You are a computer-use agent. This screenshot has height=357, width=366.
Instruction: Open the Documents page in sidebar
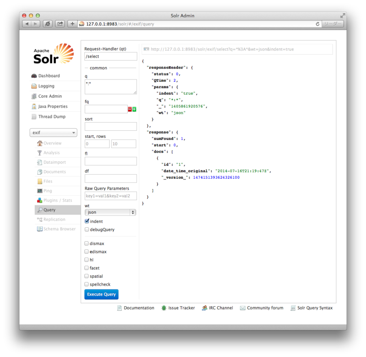(58, 172)
